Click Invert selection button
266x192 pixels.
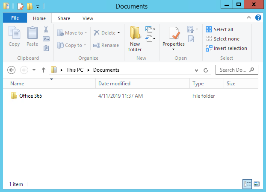click(226, 48)
